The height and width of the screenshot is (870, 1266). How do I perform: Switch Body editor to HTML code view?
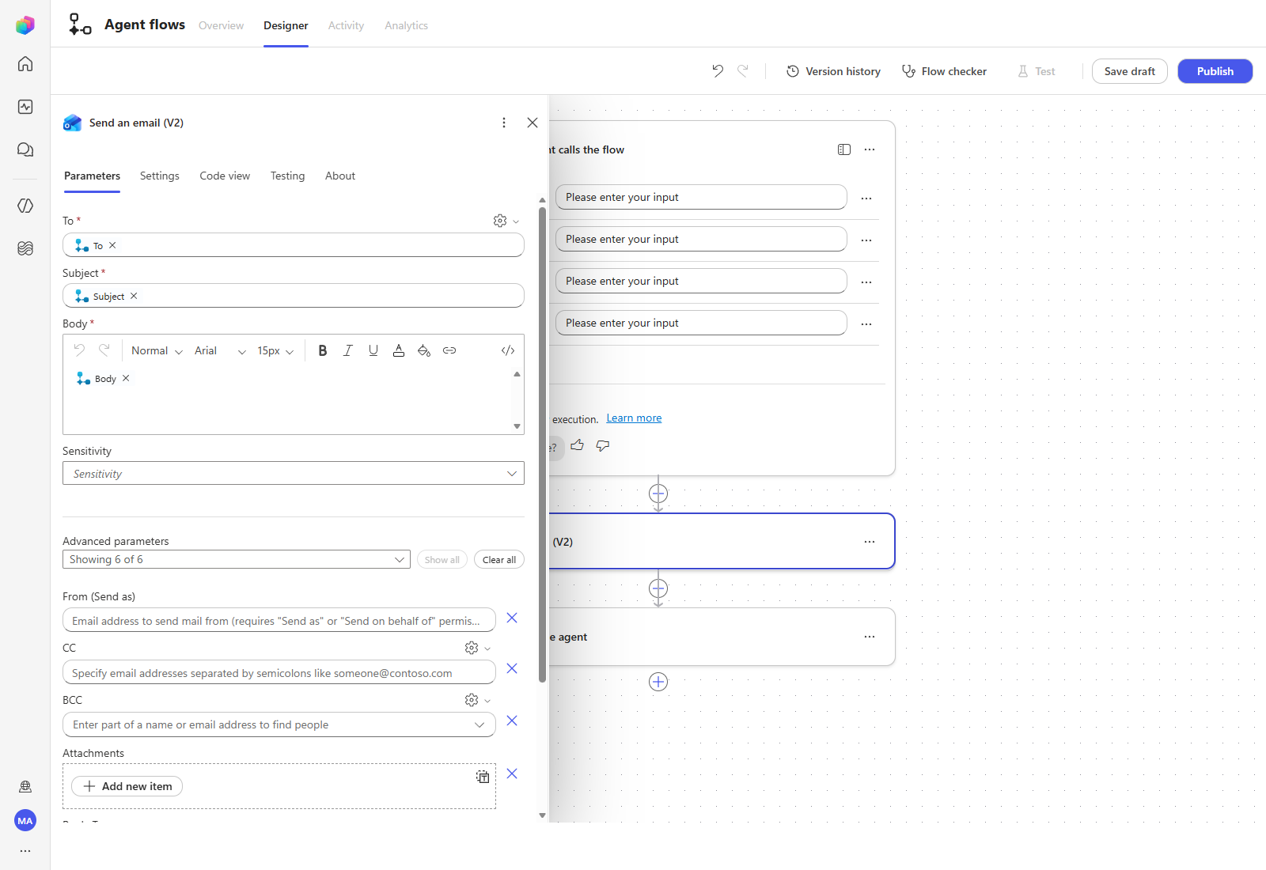click(x=508, y=350)
